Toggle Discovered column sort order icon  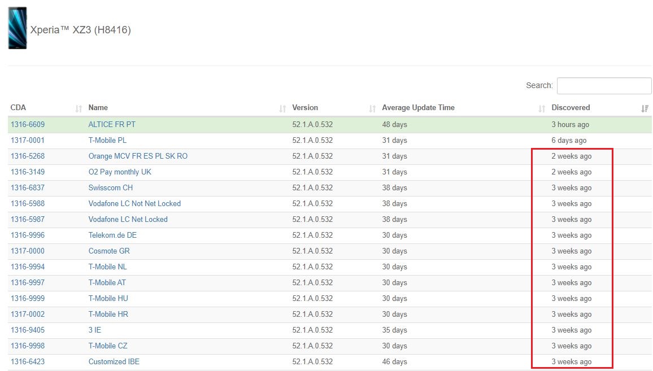(x=645, y=108)
